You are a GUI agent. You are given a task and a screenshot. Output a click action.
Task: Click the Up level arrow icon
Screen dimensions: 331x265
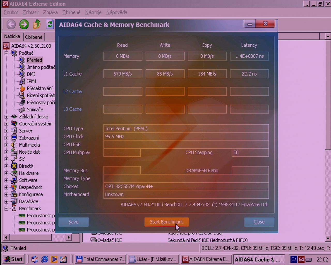37,25
